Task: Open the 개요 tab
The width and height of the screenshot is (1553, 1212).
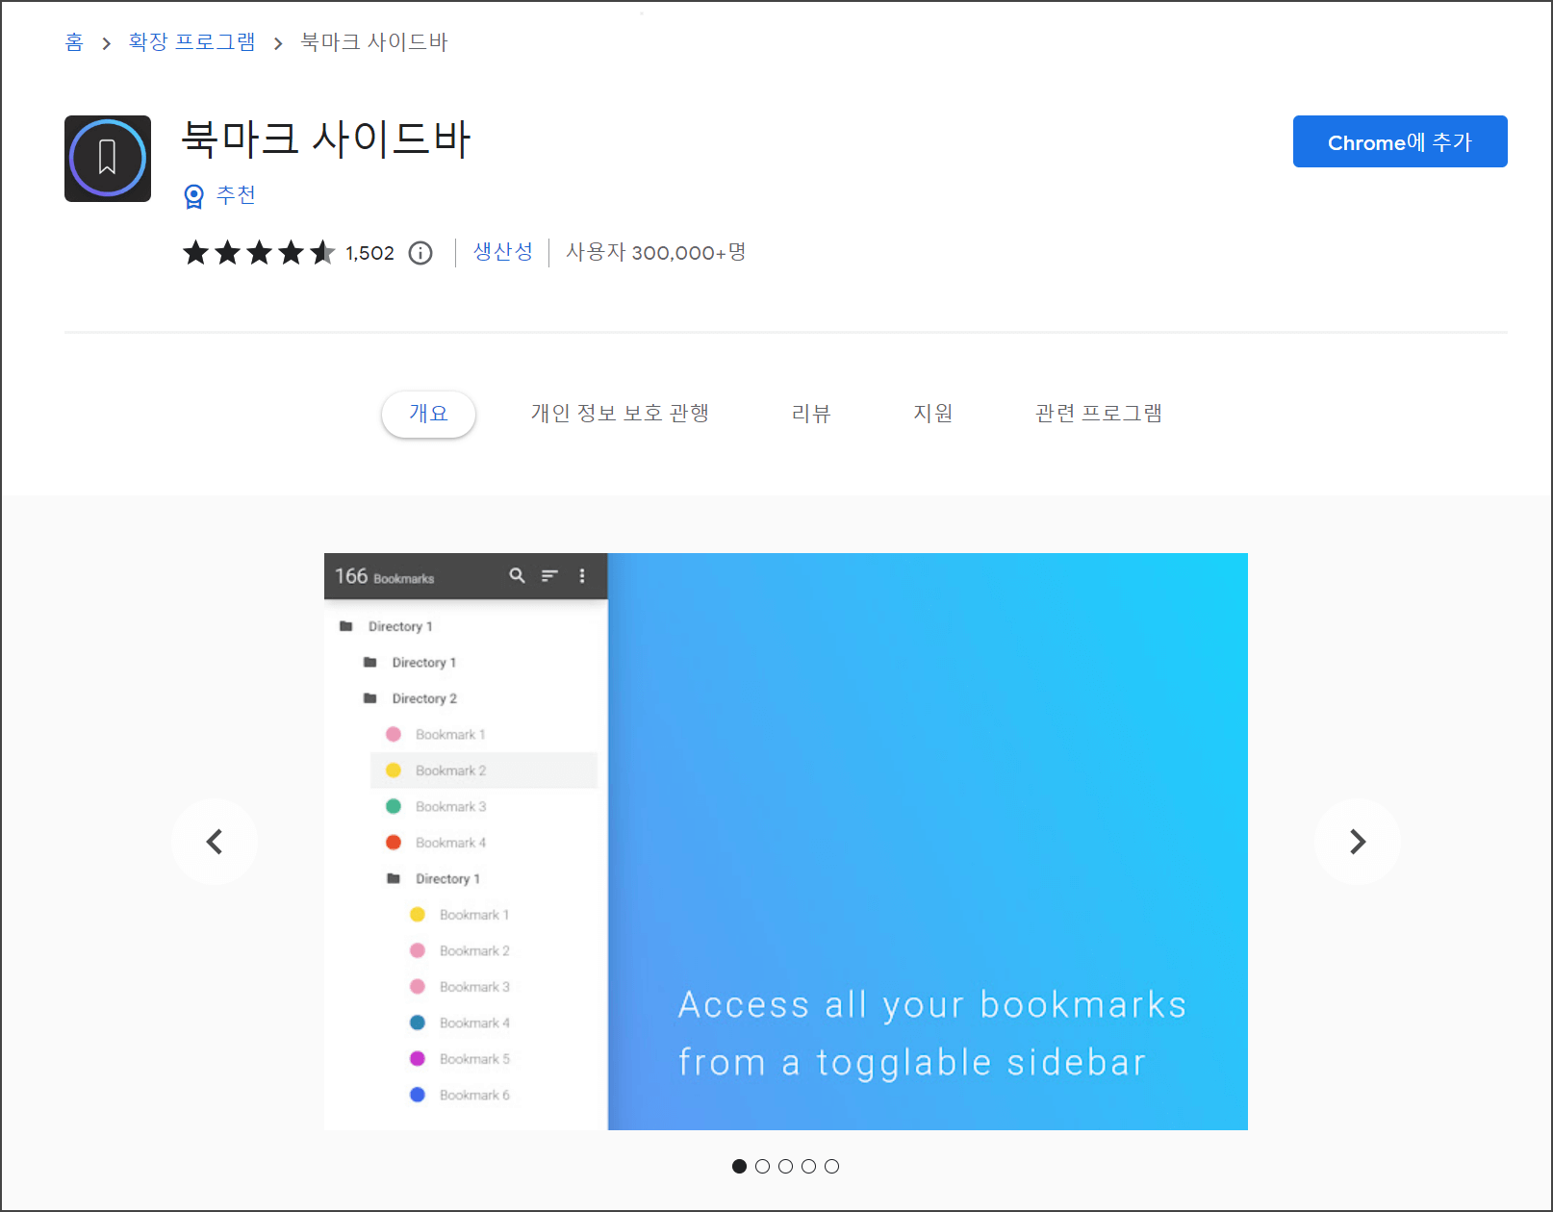Action: tap(428, 414)
